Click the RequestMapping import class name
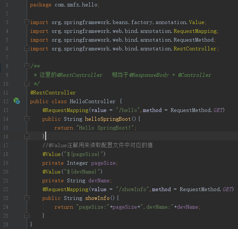This screenshot has height=229, width=238. [x=195, y=31]
